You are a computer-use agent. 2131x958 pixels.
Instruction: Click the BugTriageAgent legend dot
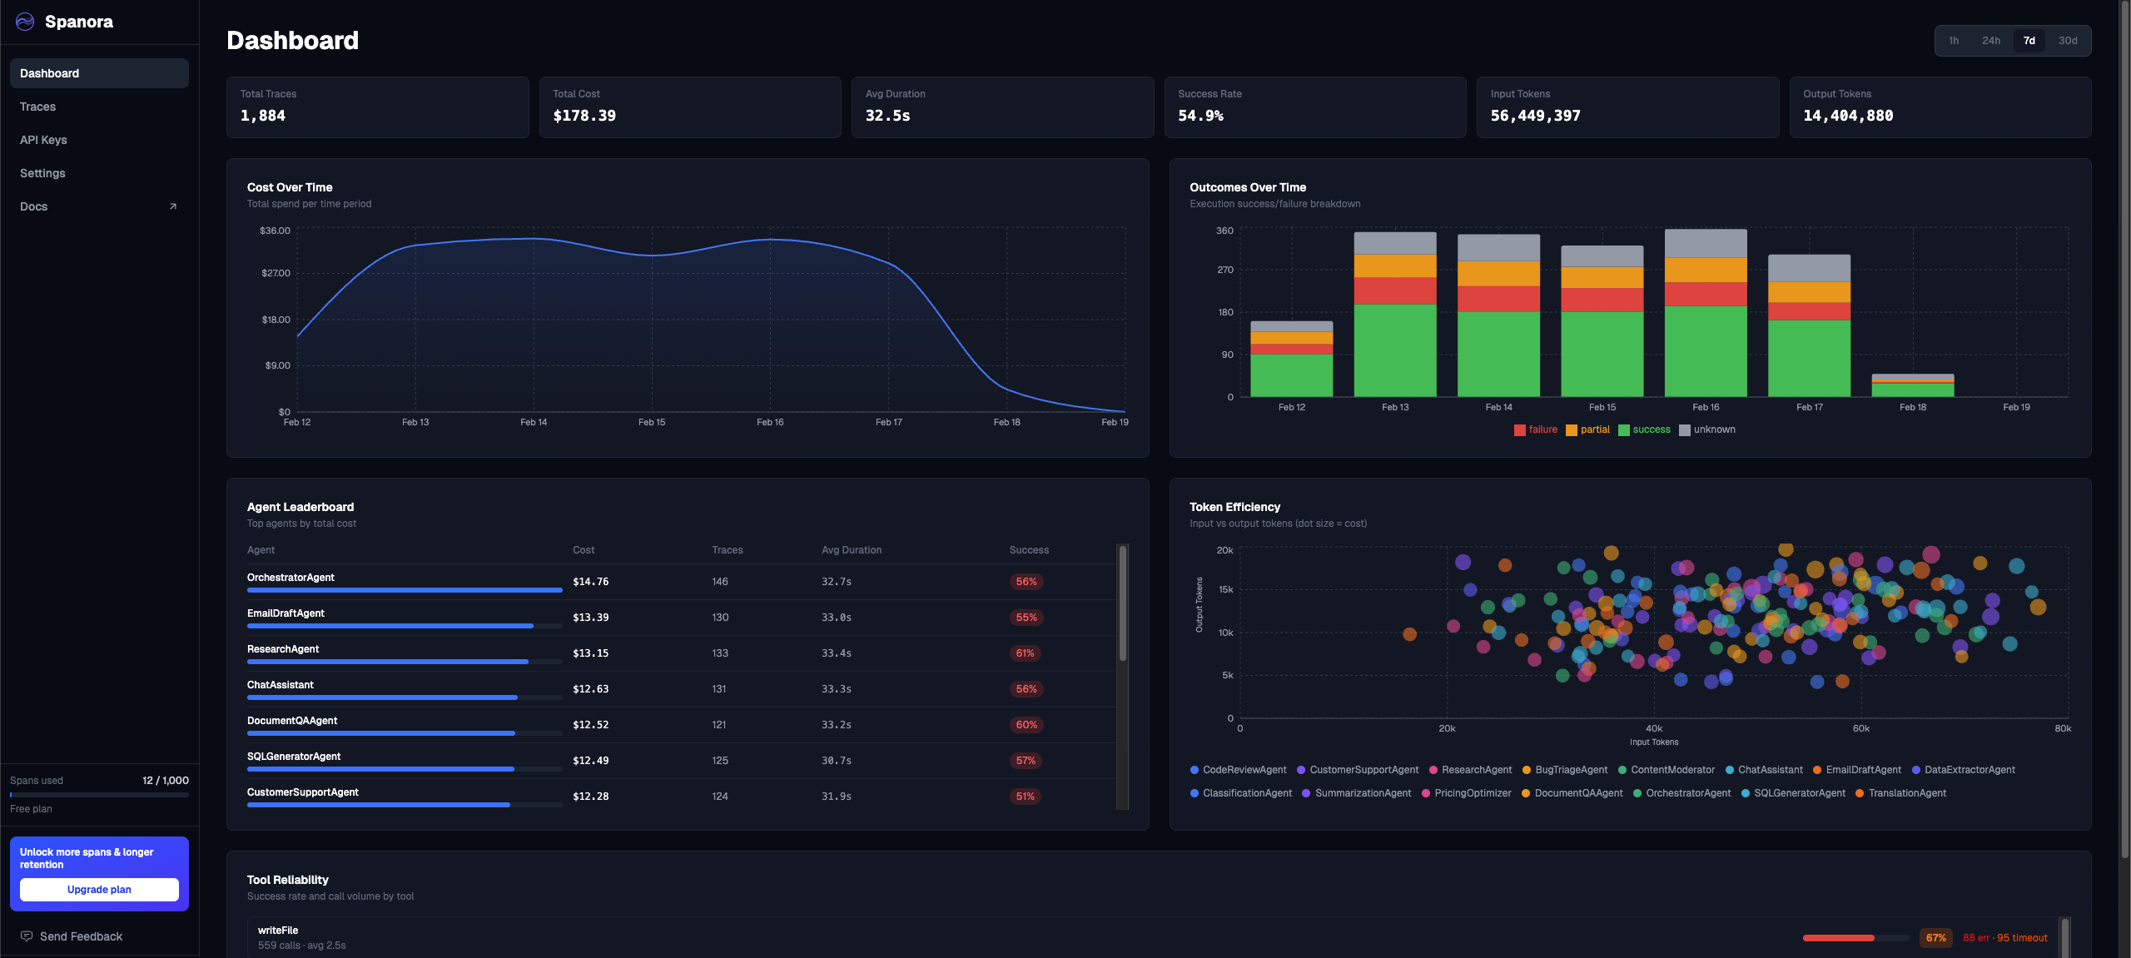1527,770
